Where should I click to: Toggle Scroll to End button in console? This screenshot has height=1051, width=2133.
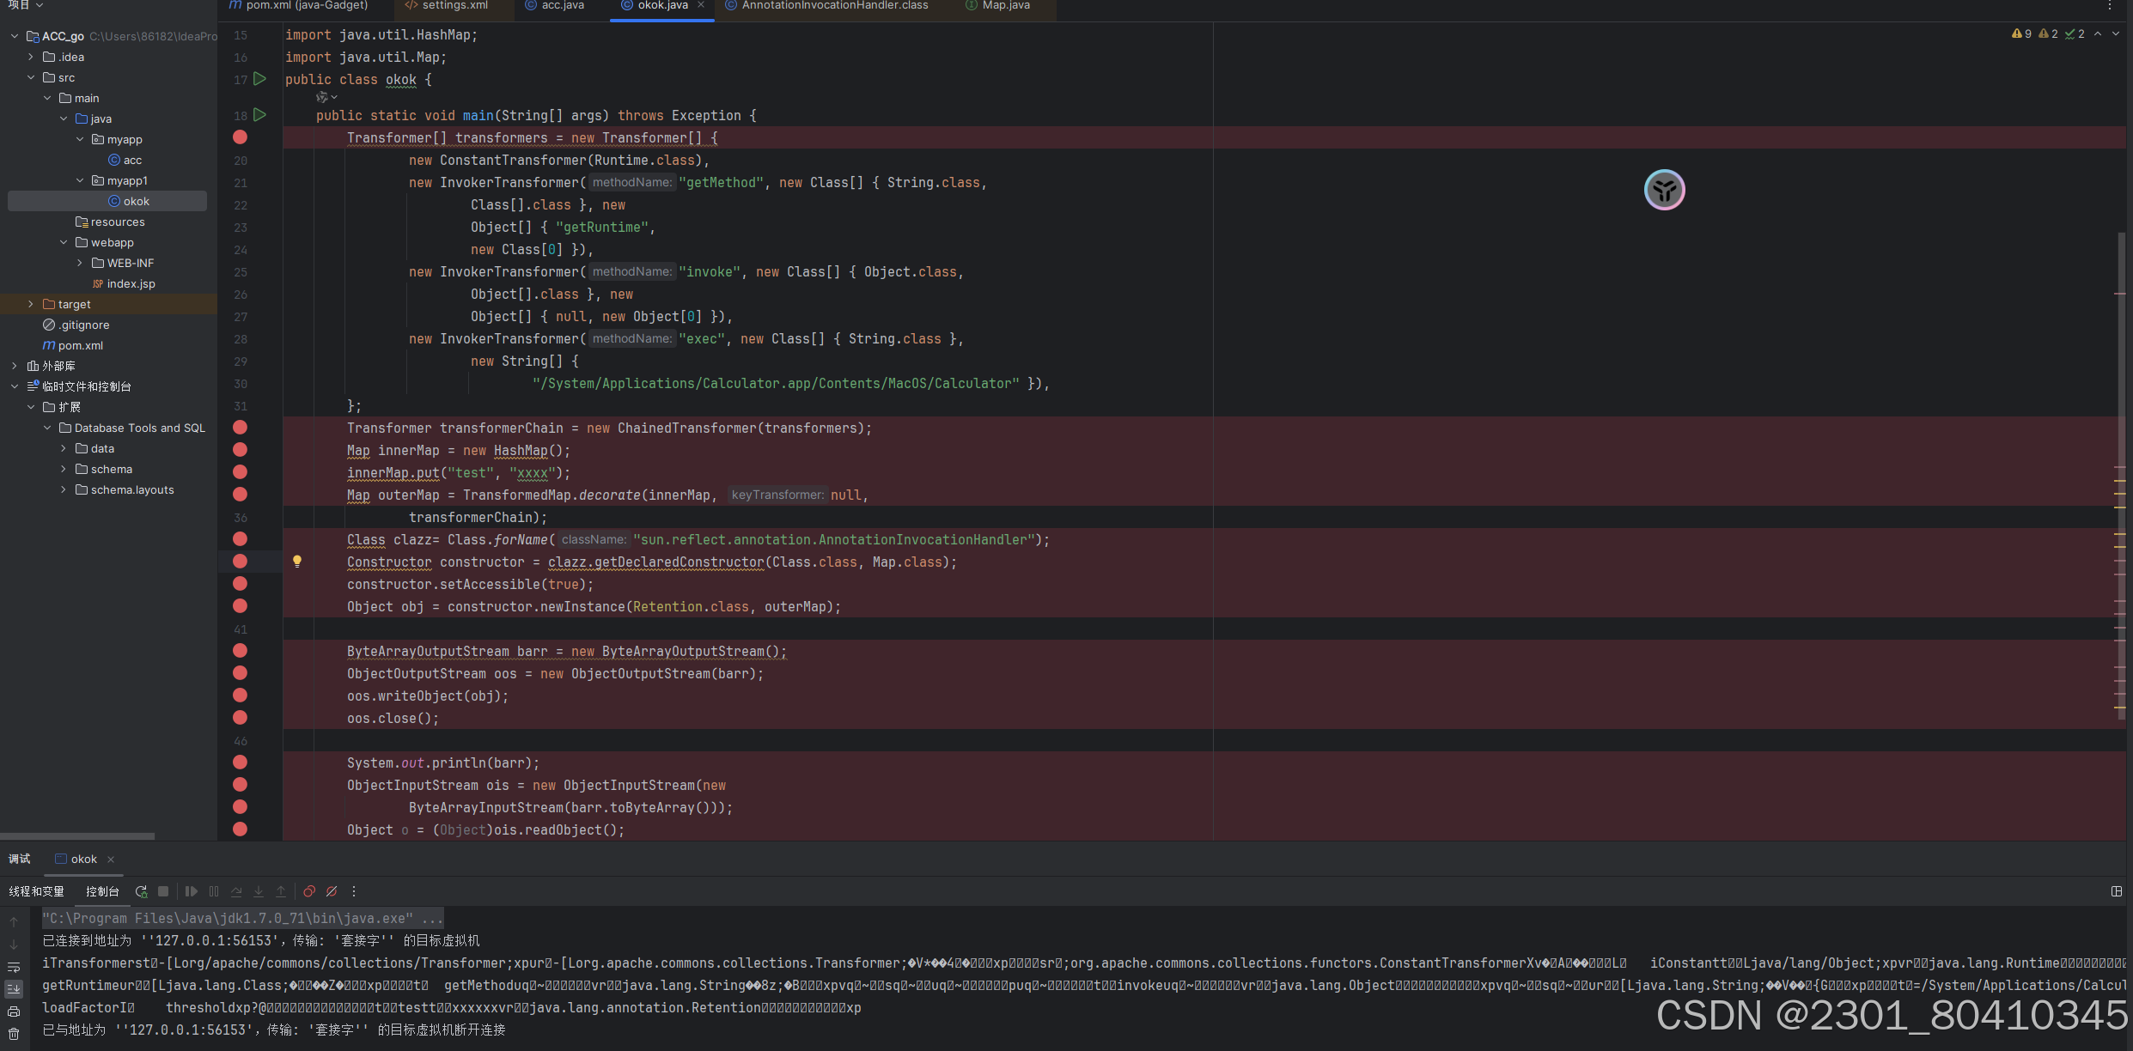[14, 989]
